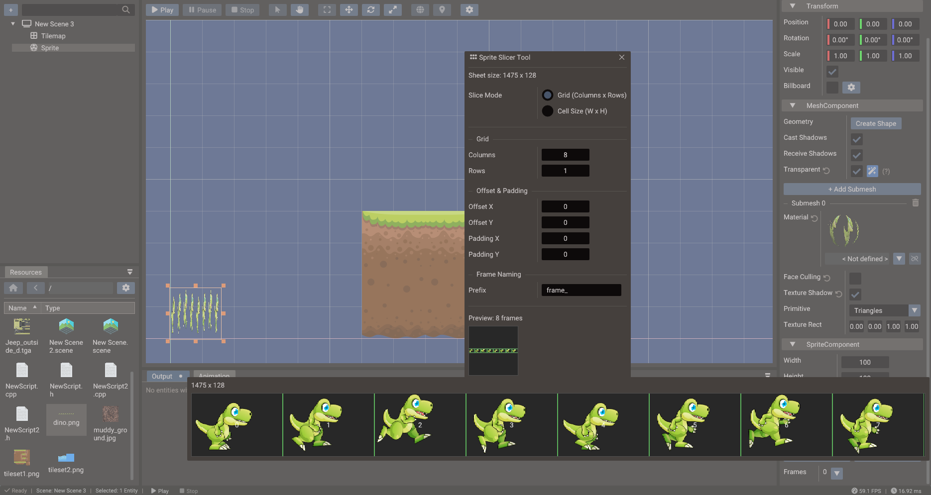Screen dimensions: 931x495
Task: Select Grid (Columns x Rows) slice mode
Action: 548,95
